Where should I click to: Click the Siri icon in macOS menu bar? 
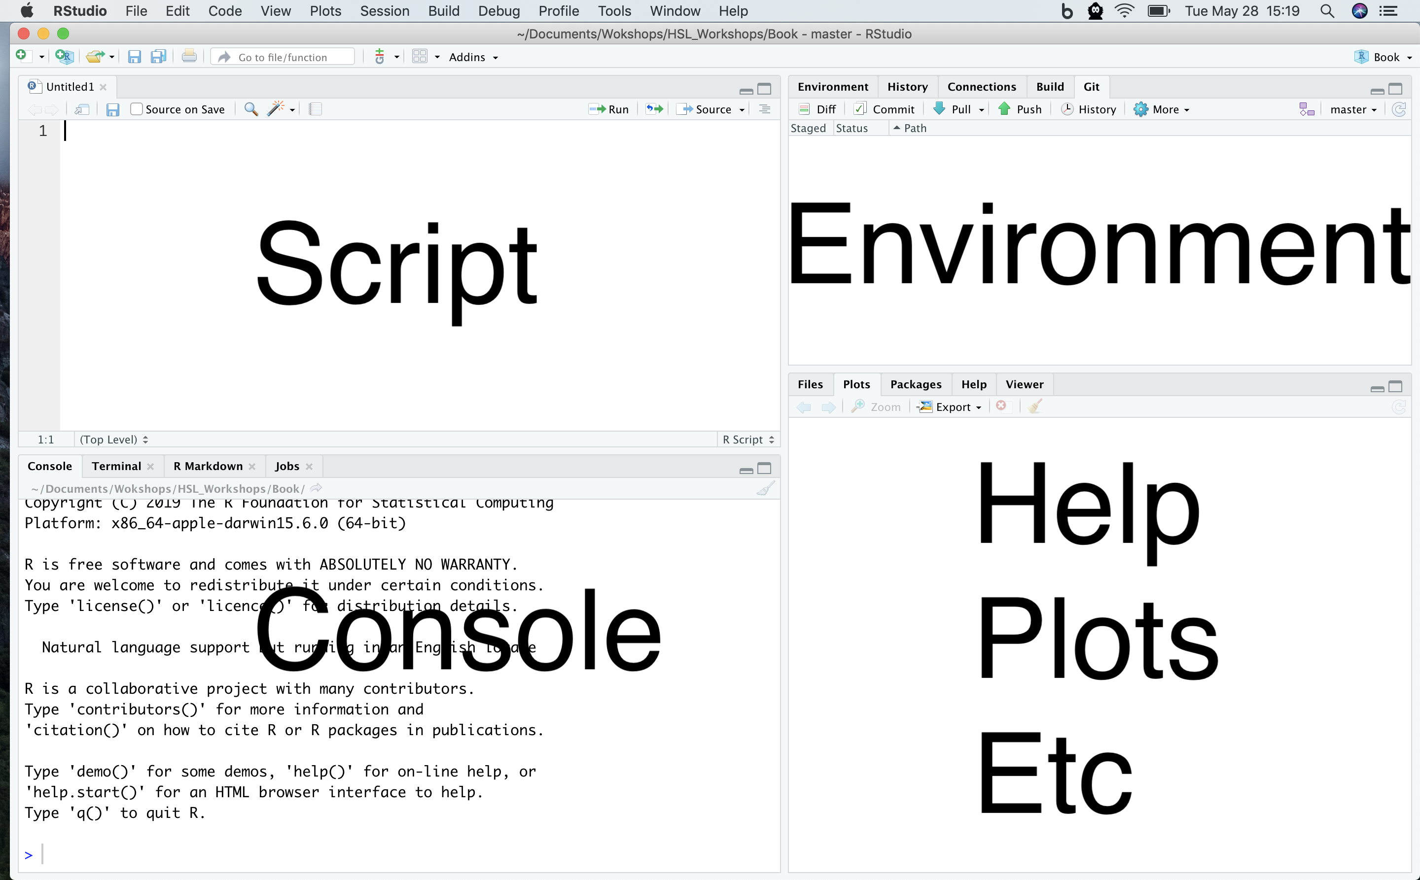tap(1359, 11)
